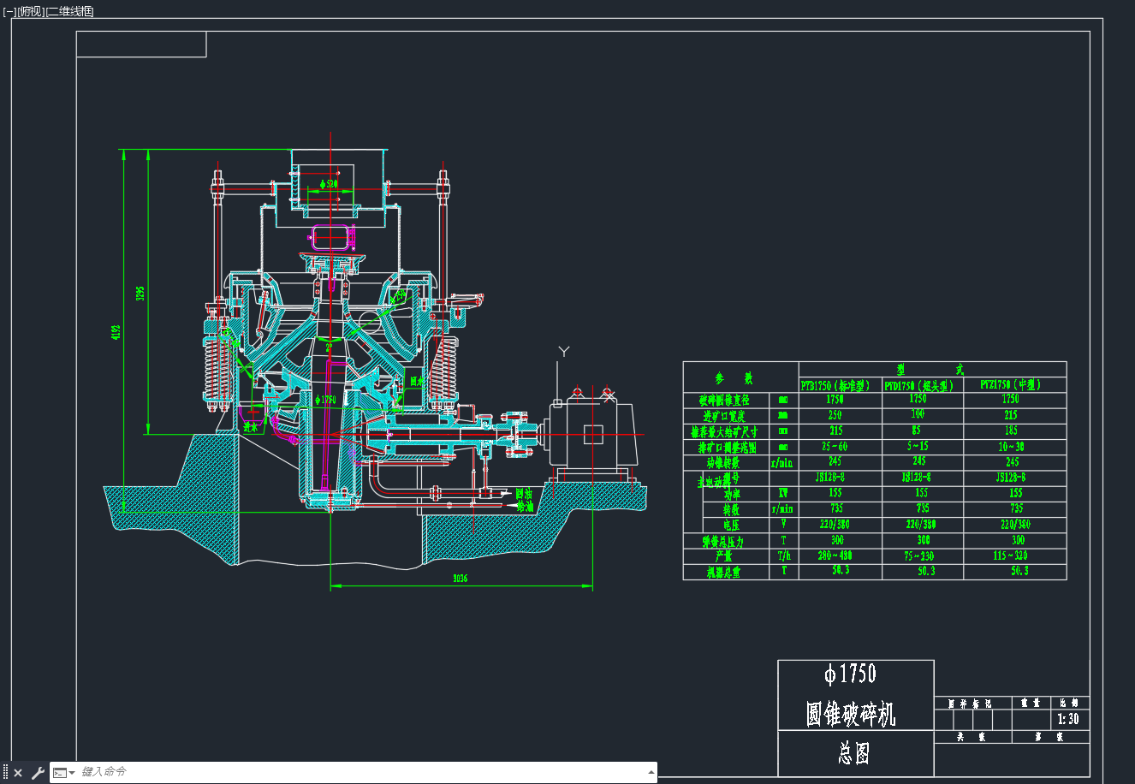This screenshot has height=784, width=1135.
Task: Select the 25~60 discharge range value
Action: [835, 446]
